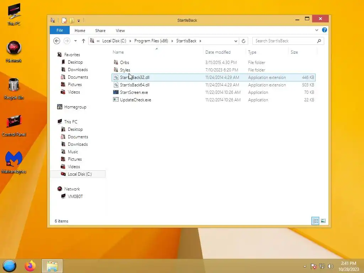
Task: Expand arrow after StartIsBack breadcrumb
Action: (x=200, y=41)
